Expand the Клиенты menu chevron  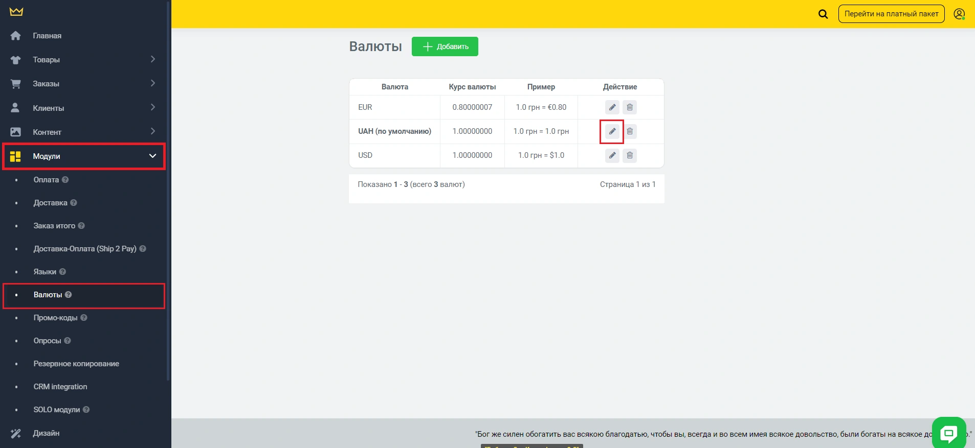click(152, 107)
